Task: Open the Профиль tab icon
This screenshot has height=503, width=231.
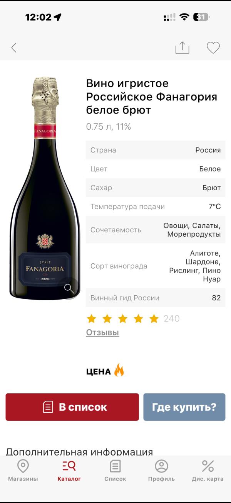Action: [x=161, y=466]
